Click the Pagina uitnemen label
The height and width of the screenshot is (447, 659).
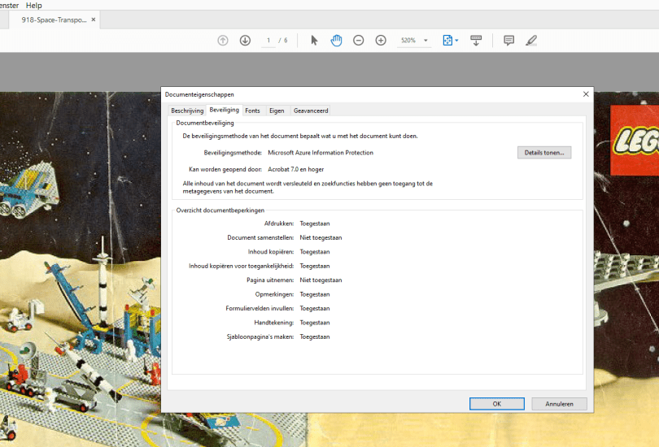270,280
